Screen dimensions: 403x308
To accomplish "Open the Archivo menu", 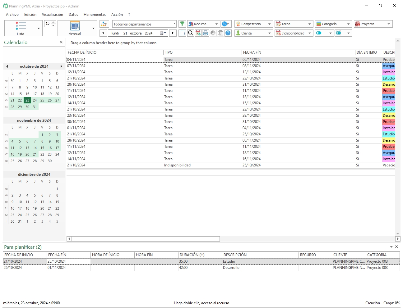I will click(x=12, y=15).
